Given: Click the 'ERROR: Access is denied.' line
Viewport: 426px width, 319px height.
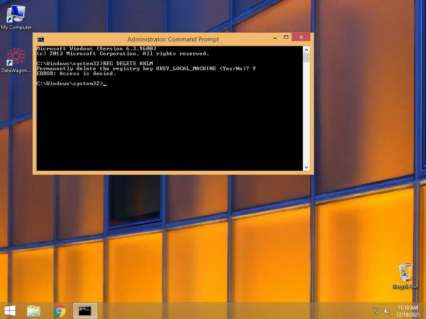Looking at the screenshot, I should click(x=76, y=74).
